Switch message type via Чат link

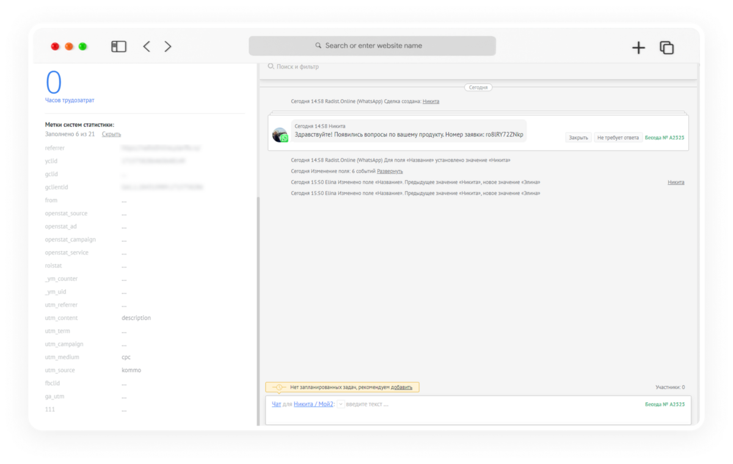[x=277, y=404]
